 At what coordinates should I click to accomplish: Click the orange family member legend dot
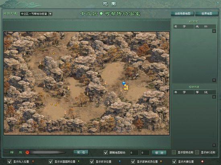pyautogui.click(x=161, y=161)
